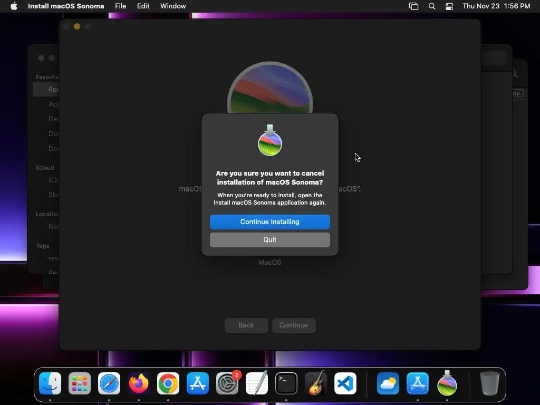Open Control Center in the menu bar
Screen dimensions: 540x405
click(449, 6)
